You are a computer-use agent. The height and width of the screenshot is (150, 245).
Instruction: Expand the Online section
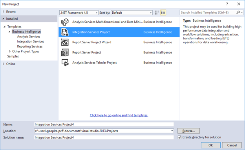[x=4, y=64]
